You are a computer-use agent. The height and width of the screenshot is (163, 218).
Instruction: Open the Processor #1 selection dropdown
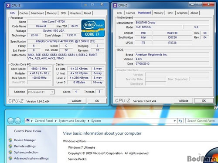[x=52, y=92]
